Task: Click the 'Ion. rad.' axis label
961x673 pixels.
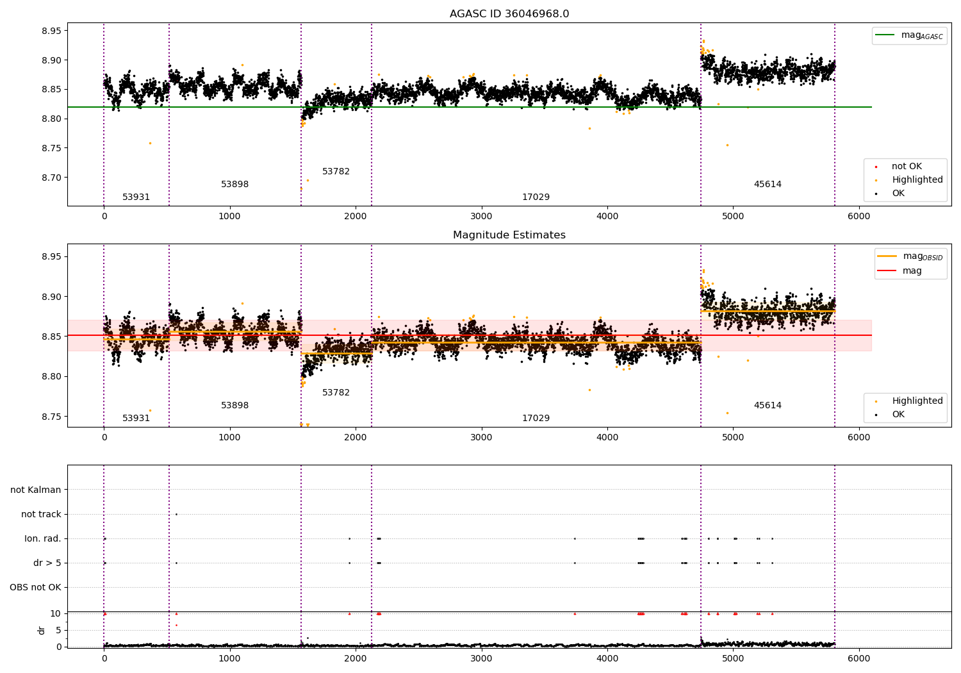Action: (43, 539)
